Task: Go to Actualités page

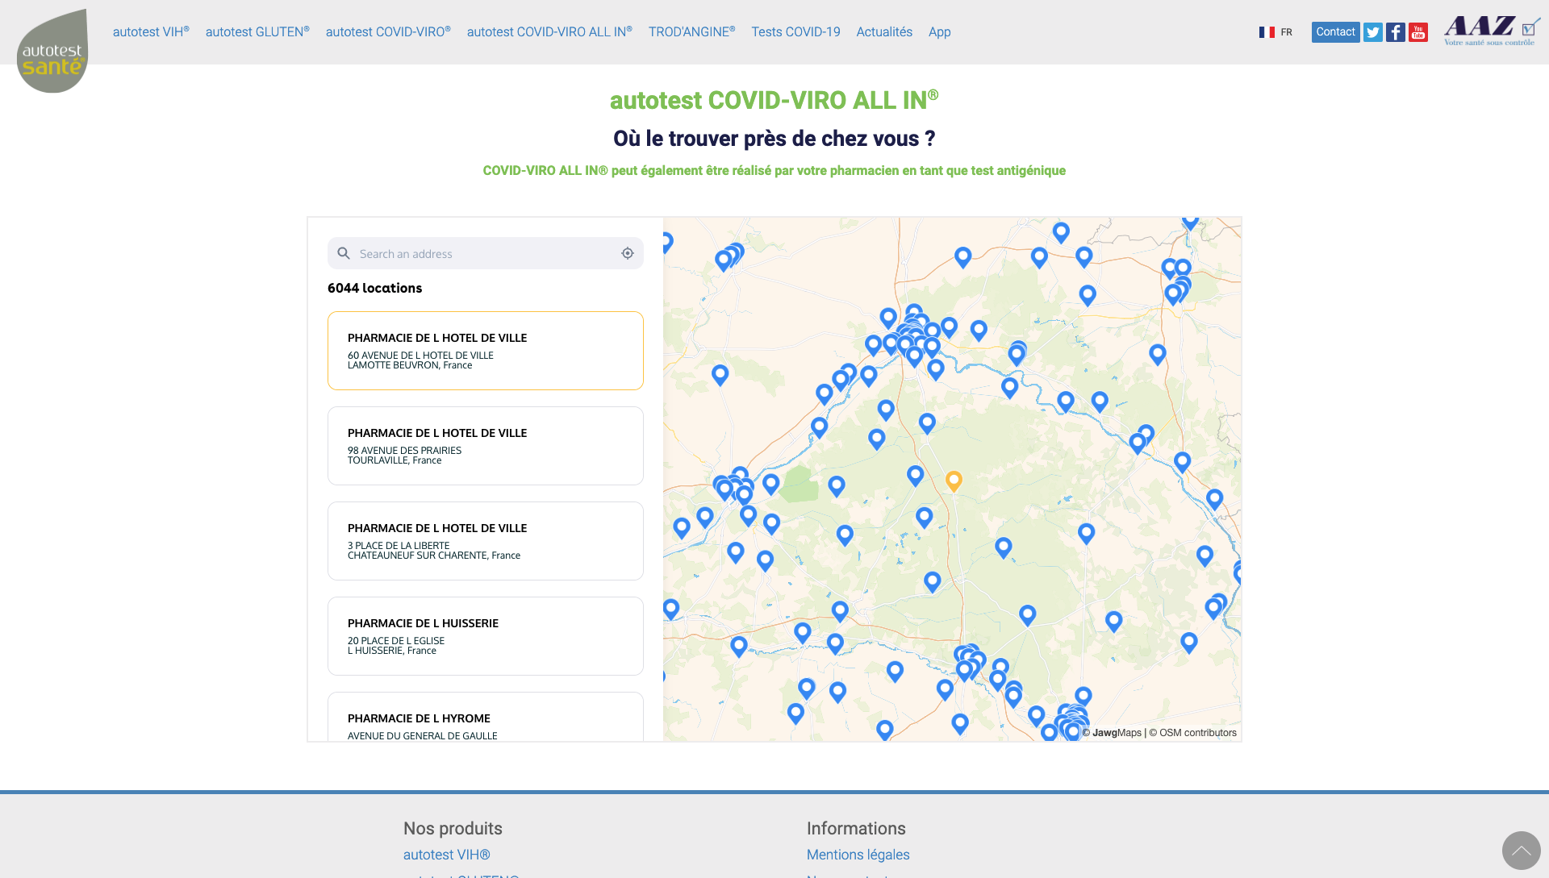Action: (x=884, y=32)
